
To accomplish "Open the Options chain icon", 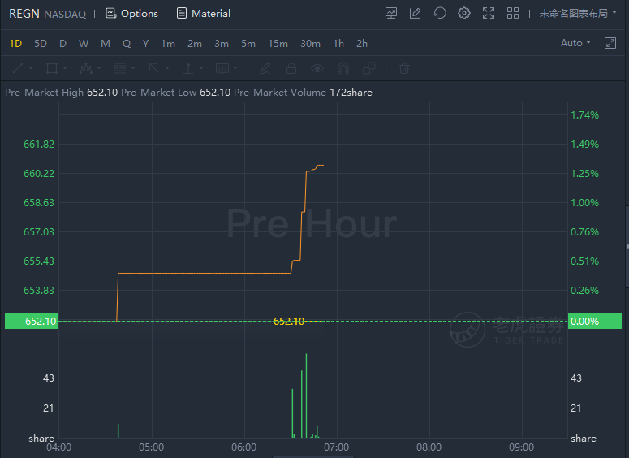I will [110, 13].
